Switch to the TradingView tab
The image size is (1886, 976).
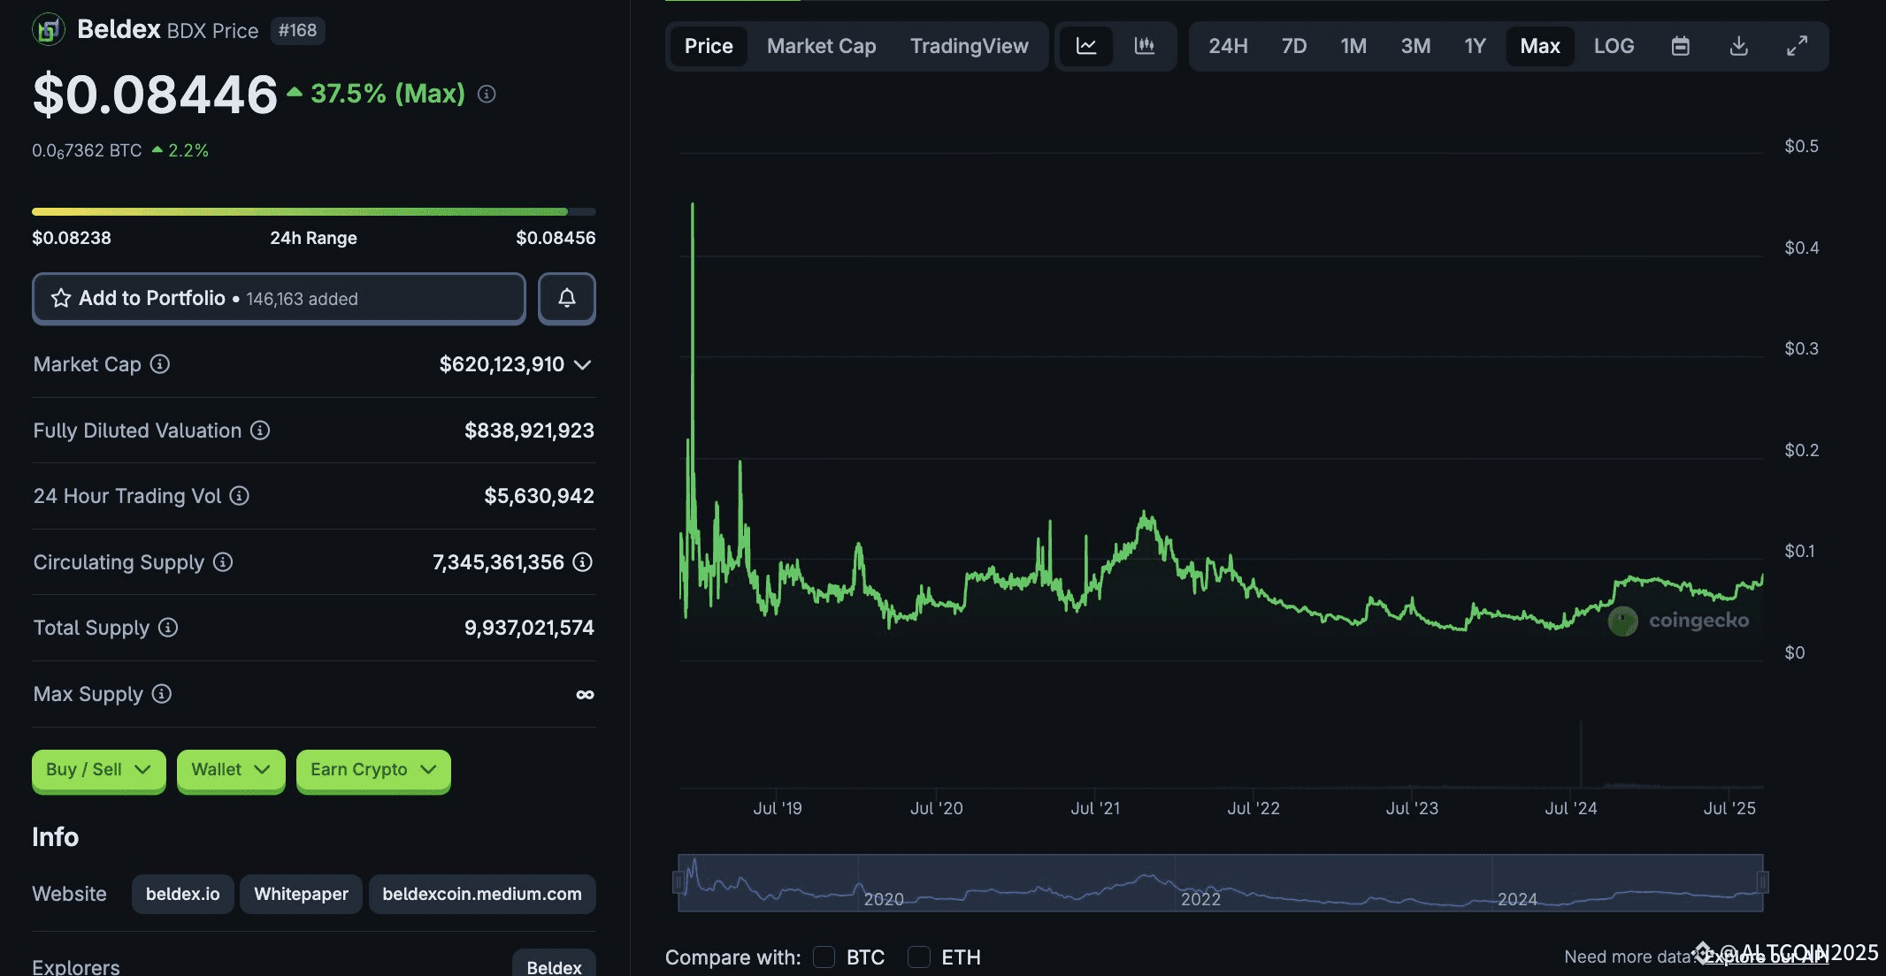[969, 46]
